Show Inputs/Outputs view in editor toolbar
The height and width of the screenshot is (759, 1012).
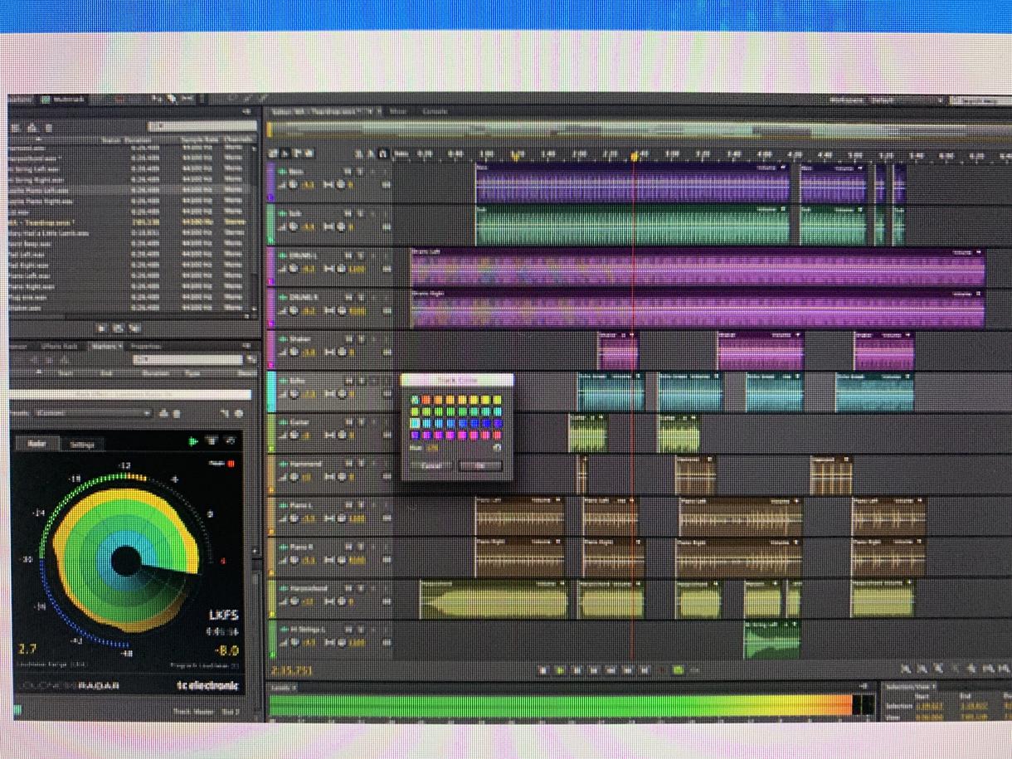[274, 153]
